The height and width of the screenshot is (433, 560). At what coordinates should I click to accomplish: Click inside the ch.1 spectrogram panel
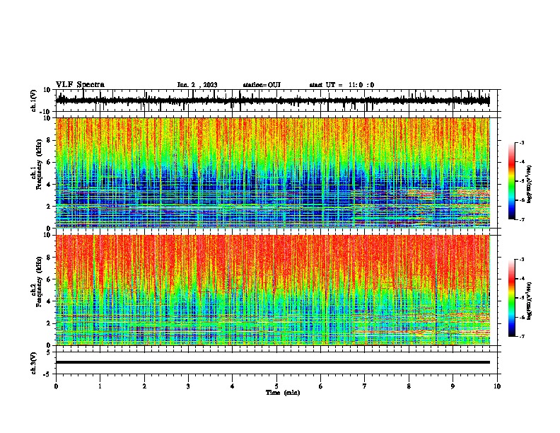(x=273, y=173)
